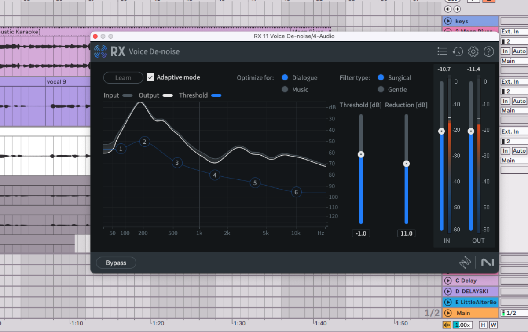Toggle the yellow waveform icon button
528x332 pixels.
coord(447,325)
